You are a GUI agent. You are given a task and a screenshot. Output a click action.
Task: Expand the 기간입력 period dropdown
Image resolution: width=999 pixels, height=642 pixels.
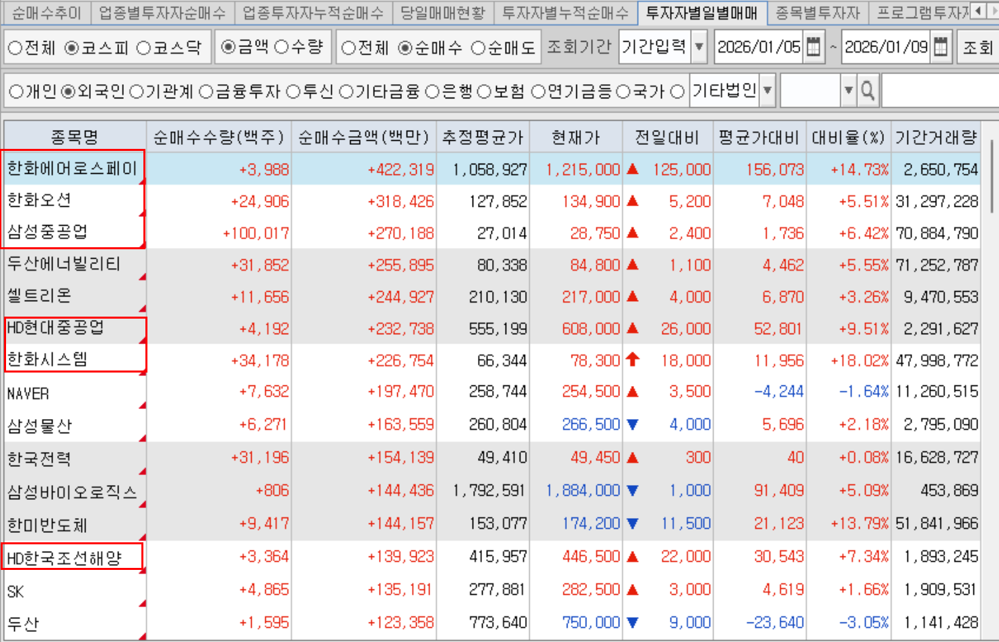pos(699,47)
